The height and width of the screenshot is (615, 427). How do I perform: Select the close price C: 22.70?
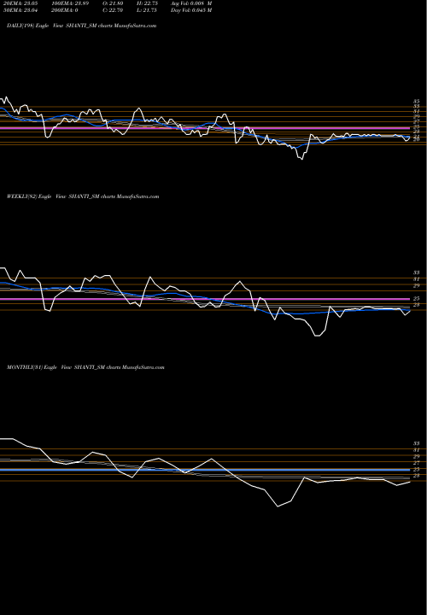pos(114,10)
